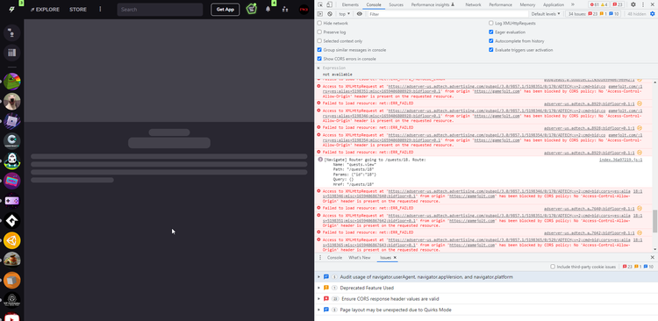Enable the Hide network checkbox

coord(319,23)
